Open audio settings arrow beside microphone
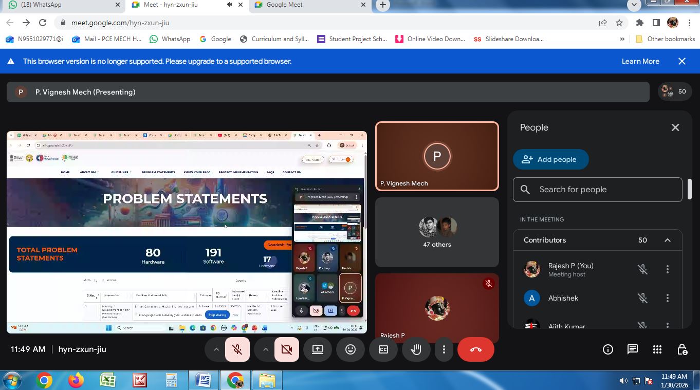The height and width of the screenshot is (390, 700). click(x=216, y=349)
